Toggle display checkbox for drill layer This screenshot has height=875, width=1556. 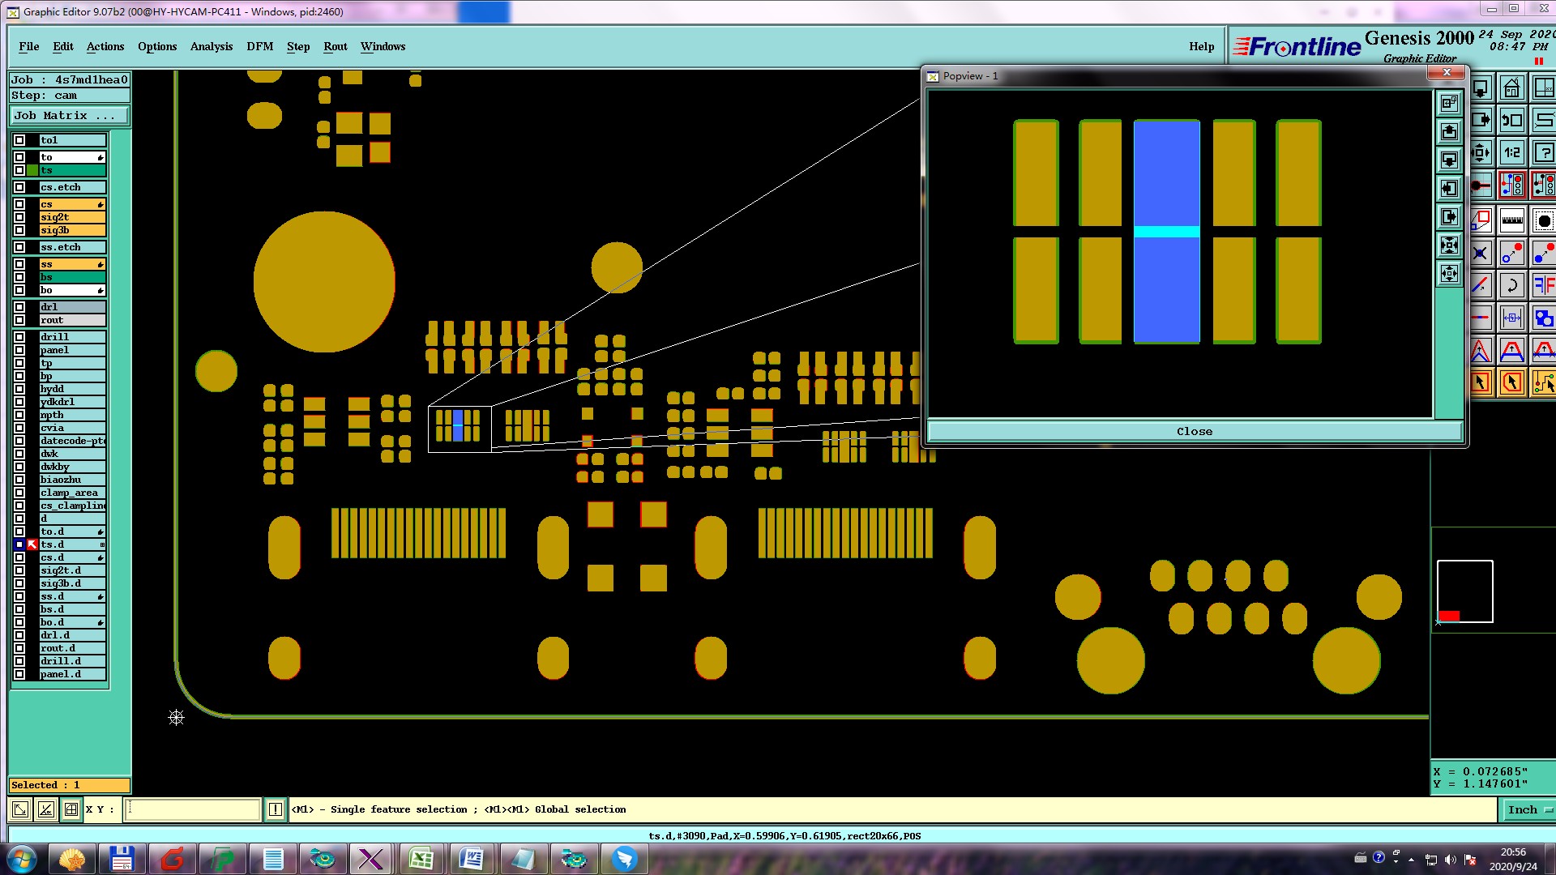click(x=19, y=337)
